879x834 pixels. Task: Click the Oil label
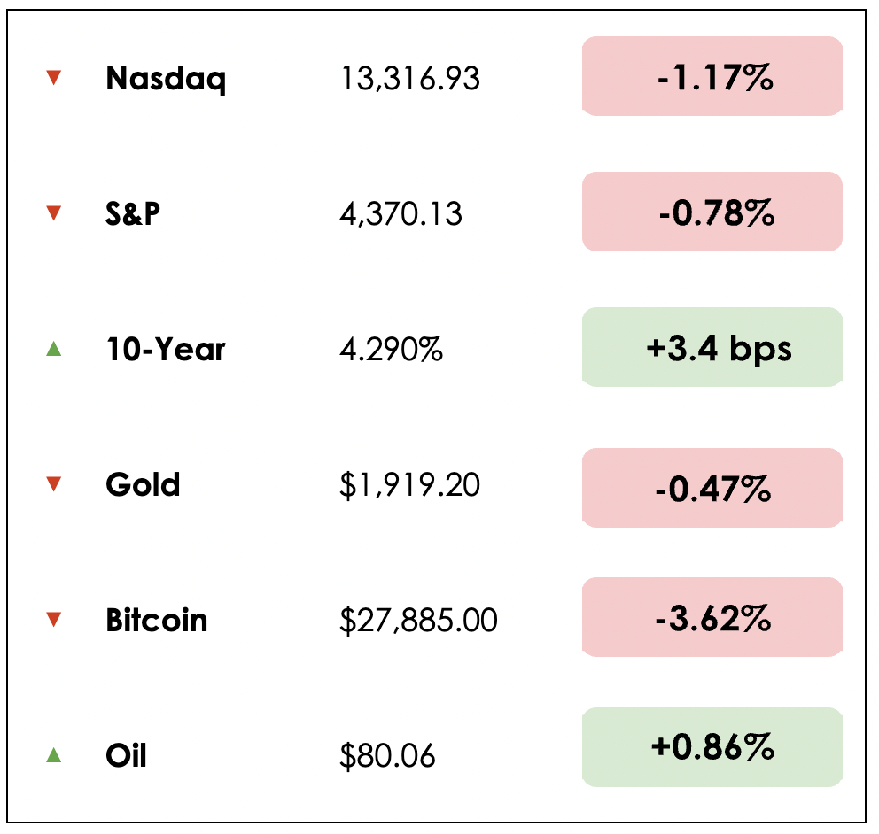[126, 755]
